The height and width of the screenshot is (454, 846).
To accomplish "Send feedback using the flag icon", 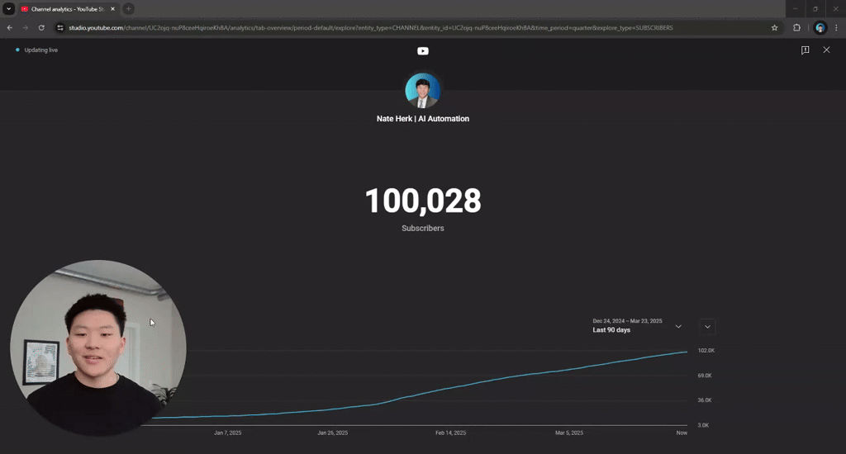I will (805, 50).
